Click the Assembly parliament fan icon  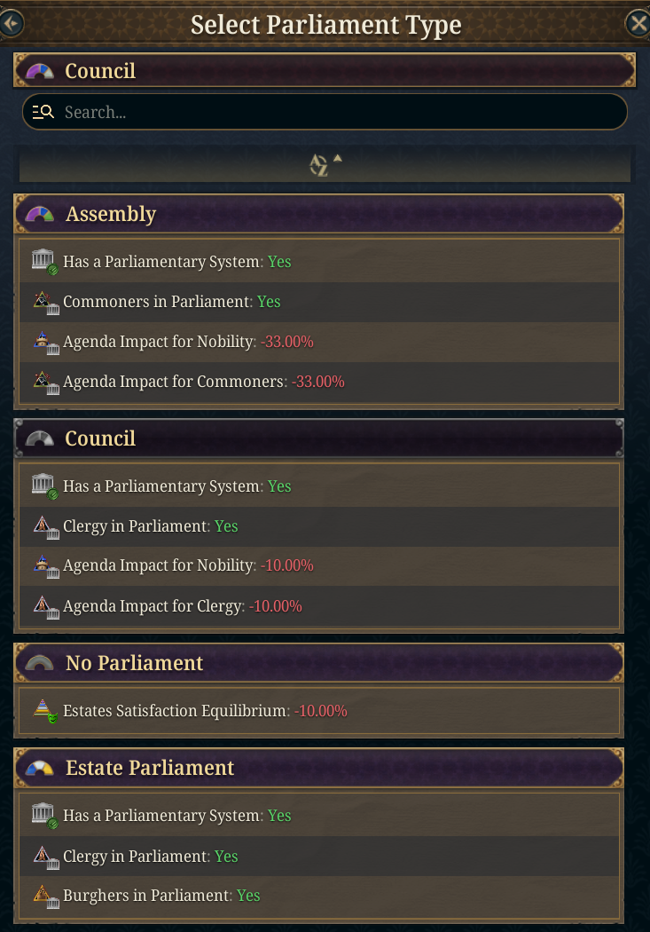click(40, 214)
